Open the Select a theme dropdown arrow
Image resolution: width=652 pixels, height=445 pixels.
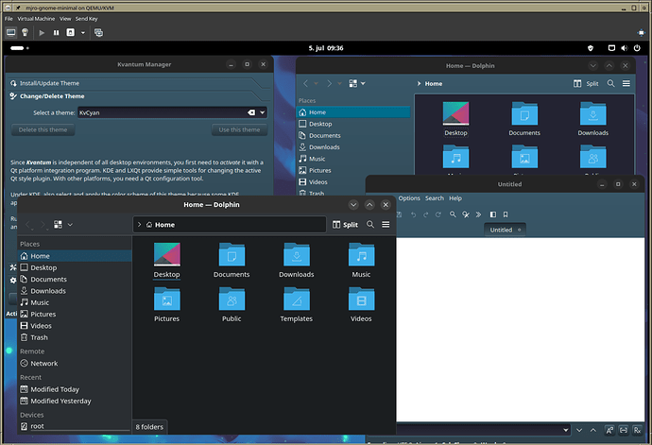[263, 112]
